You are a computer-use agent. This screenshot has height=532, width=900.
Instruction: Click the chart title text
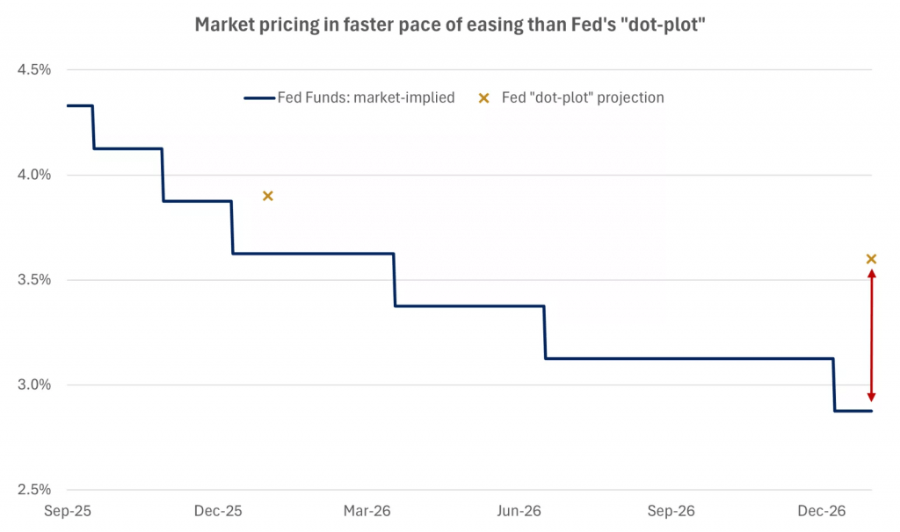(450, 25)
